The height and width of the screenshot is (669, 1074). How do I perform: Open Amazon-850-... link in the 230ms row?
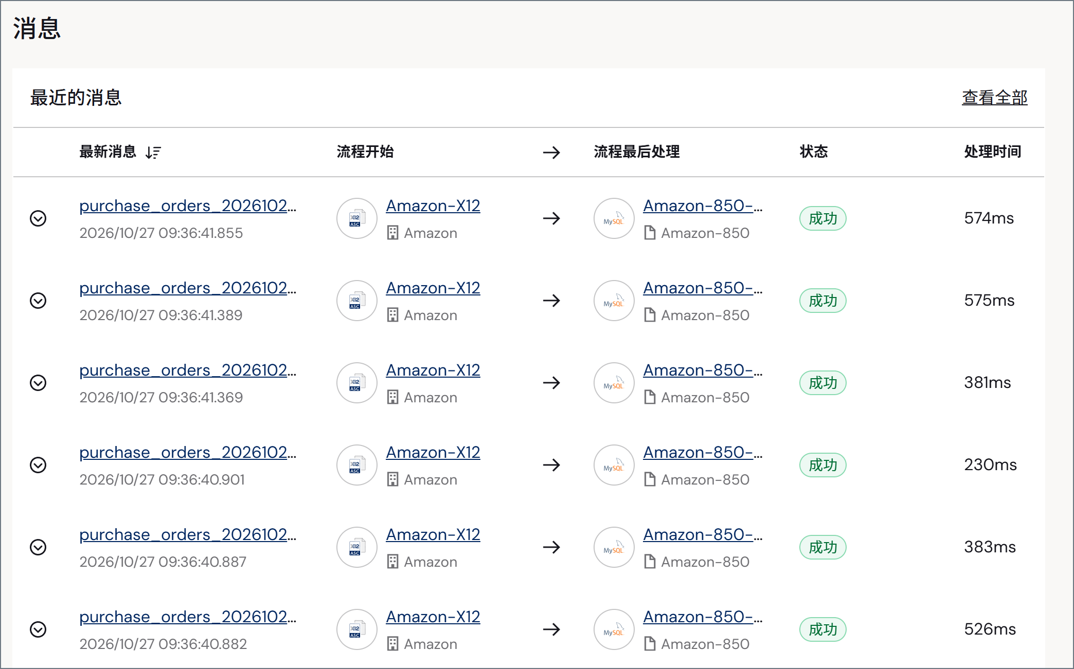(703, 452)
